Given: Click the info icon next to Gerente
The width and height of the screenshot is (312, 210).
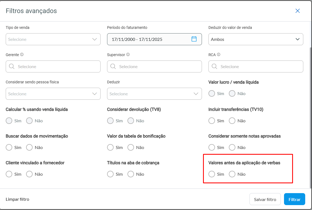Looking at the screenshot, I should point(22,54).
